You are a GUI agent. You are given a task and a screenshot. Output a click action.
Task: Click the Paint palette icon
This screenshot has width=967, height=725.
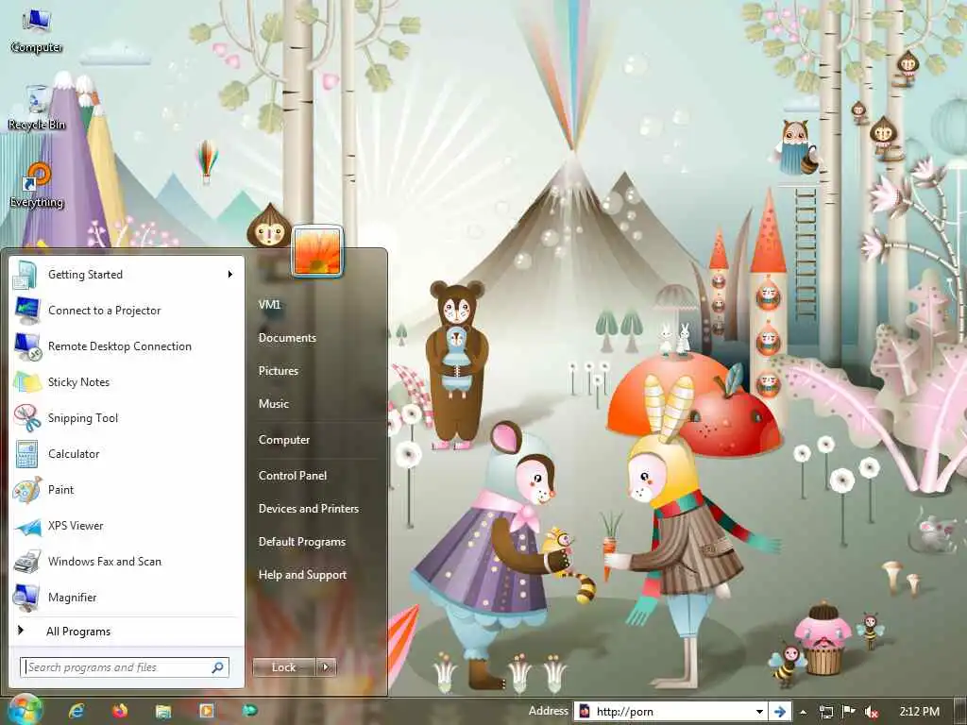[26, 490]
